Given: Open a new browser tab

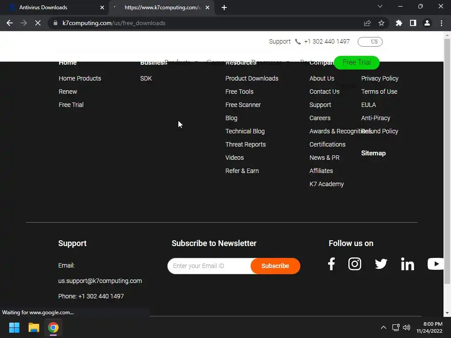Looking at the screenshot, I should (x=224, y=7).
